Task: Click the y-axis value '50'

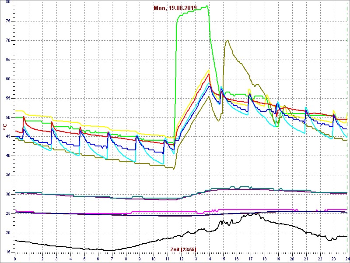Action: click(7, 117)
